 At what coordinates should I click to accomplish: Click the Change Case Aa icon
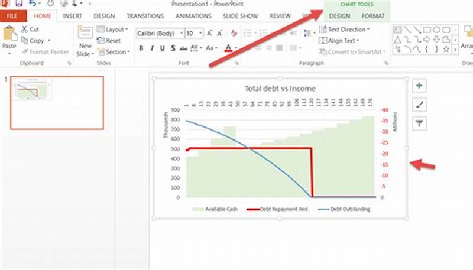(210, 48)
